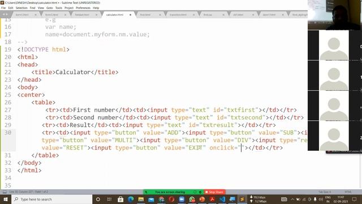The height and width of the screenshot is (204, 362).
Task: Click the '<center>' tag on line 25
Action: (x=31, y=95)
